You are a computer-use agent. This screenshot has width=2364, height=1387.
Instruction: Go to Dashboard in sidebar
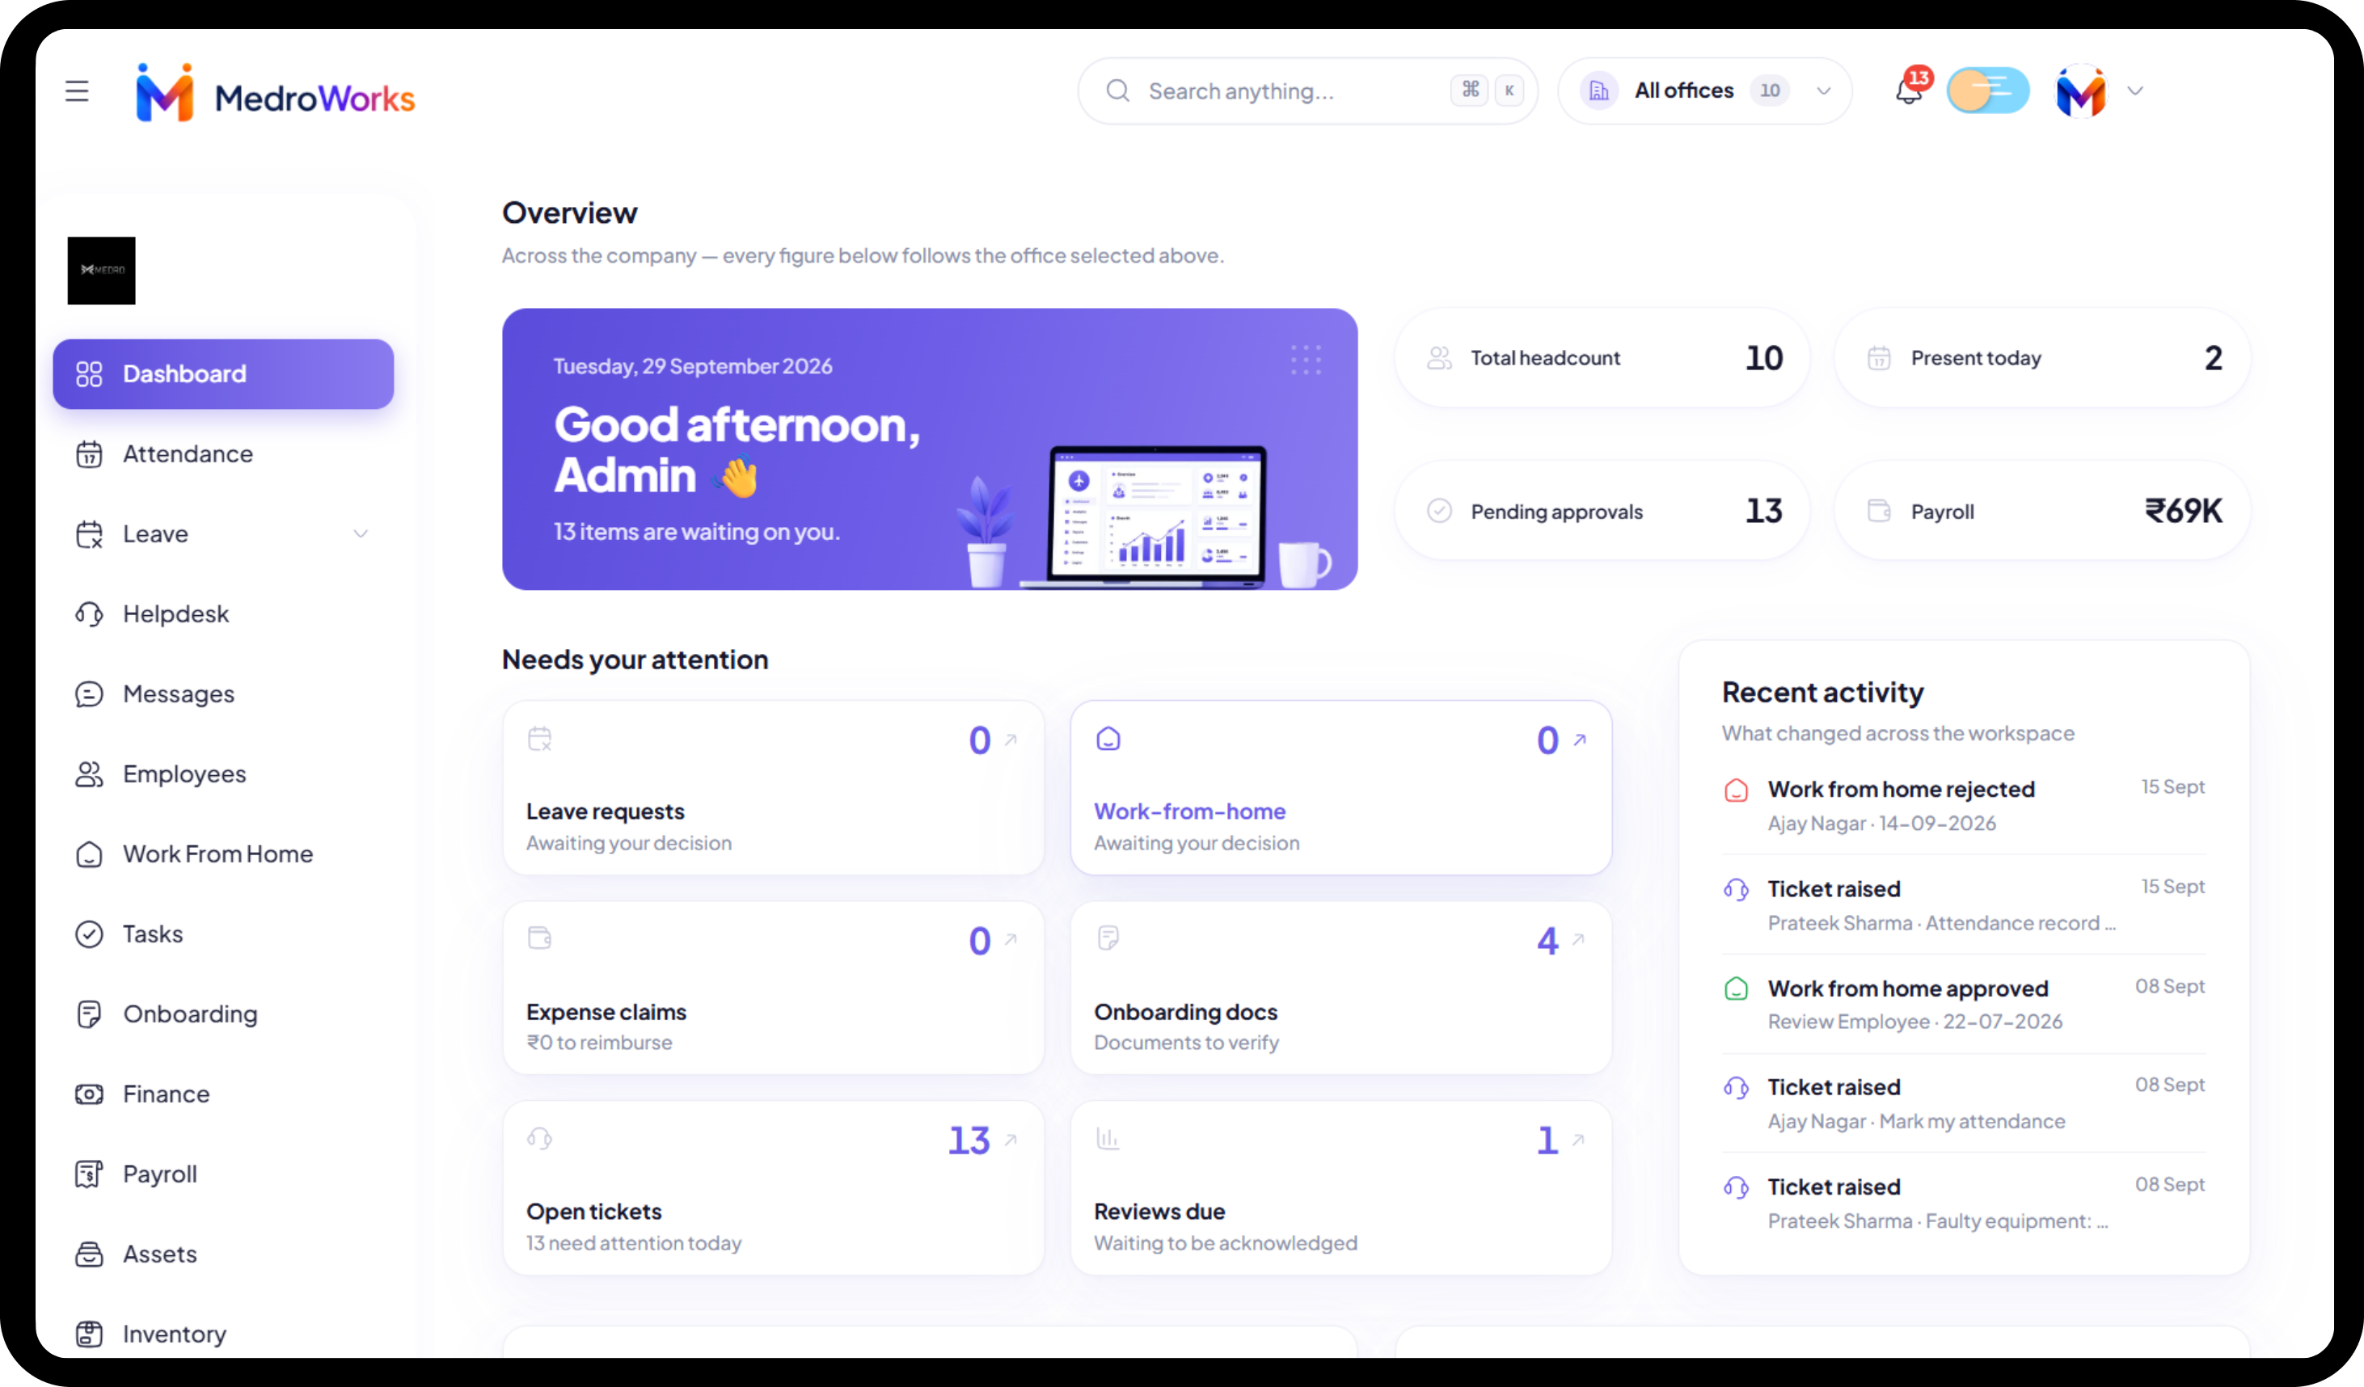coord(223,373)
